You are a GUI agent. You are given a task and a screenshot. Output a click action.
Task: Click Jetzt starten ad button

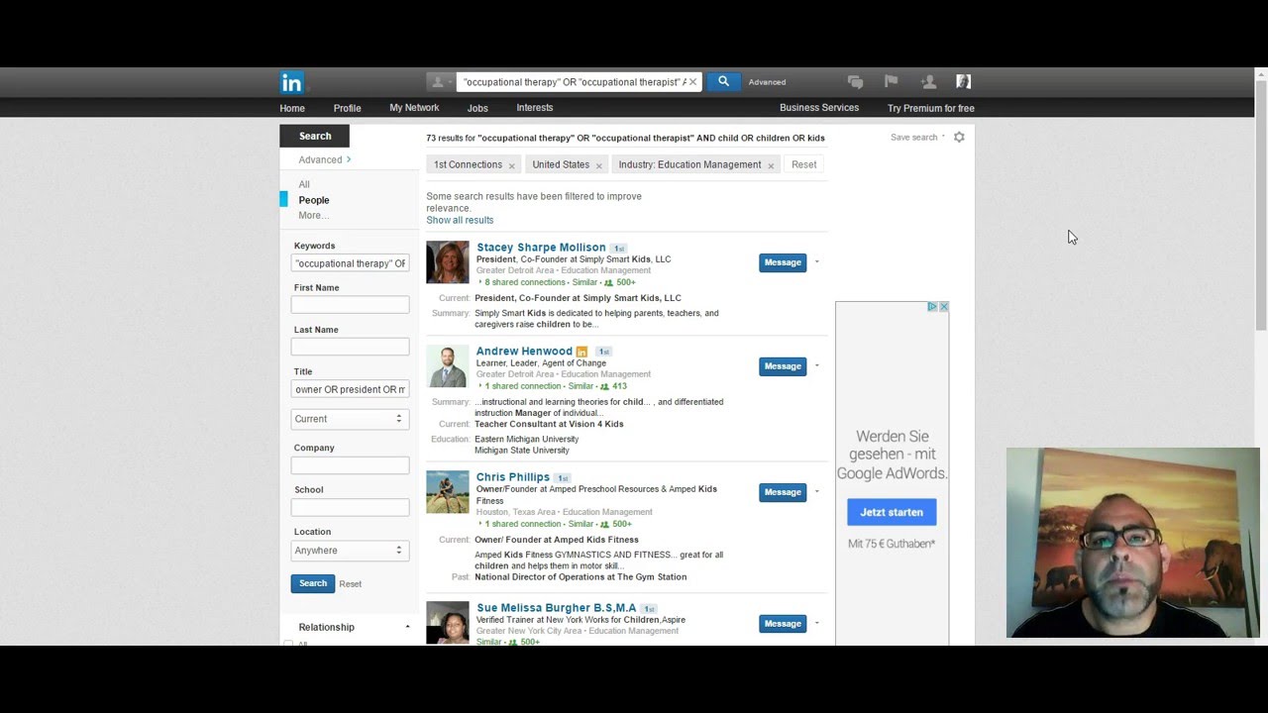892,512
